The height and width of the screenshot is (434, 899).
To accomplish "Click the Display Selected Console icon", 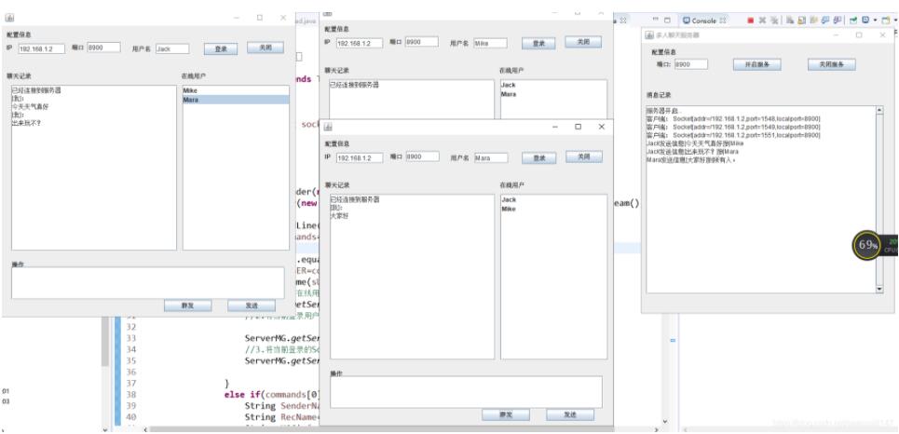I will (x=865, y=20).
